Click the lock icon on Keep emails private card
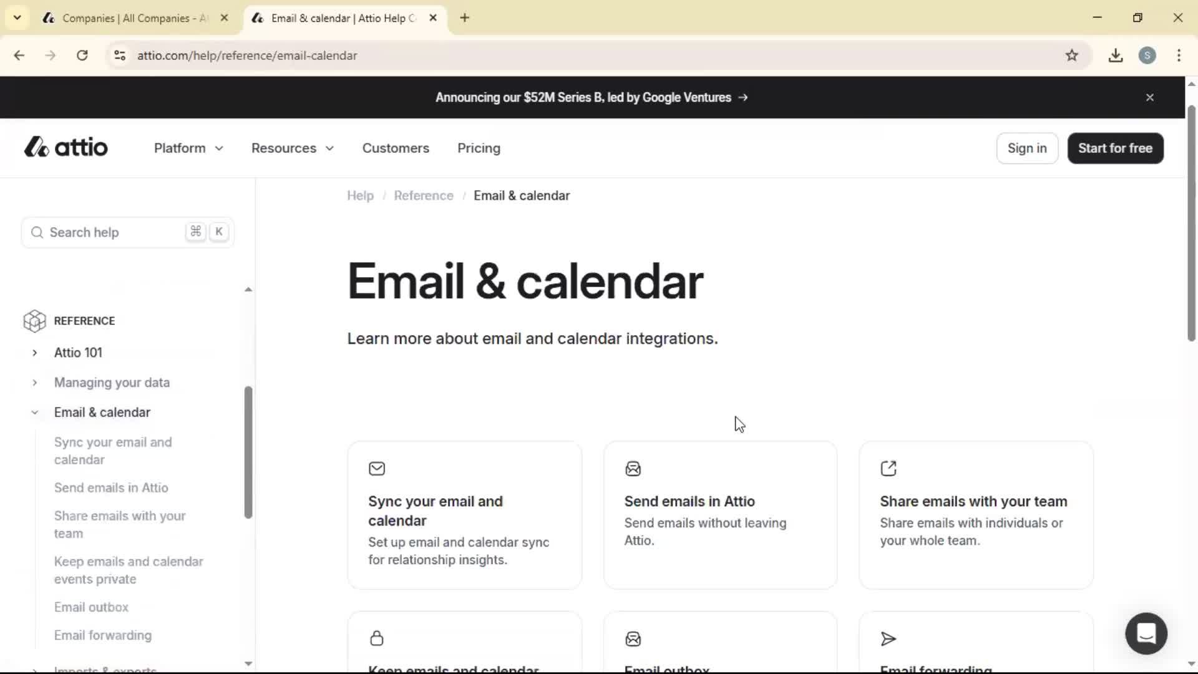Screen dimensions: 1198x674 coord(377,638)
